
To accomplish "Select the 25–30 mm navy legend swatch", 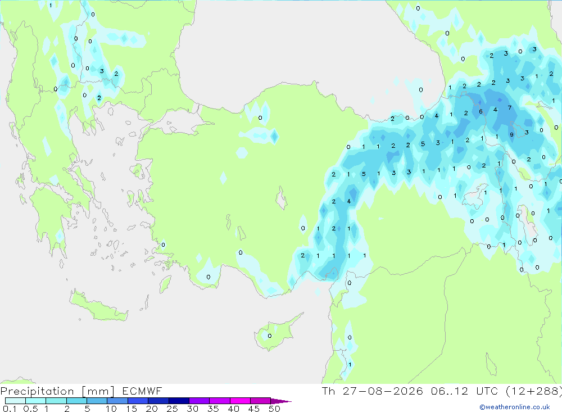I will (179, 401).
